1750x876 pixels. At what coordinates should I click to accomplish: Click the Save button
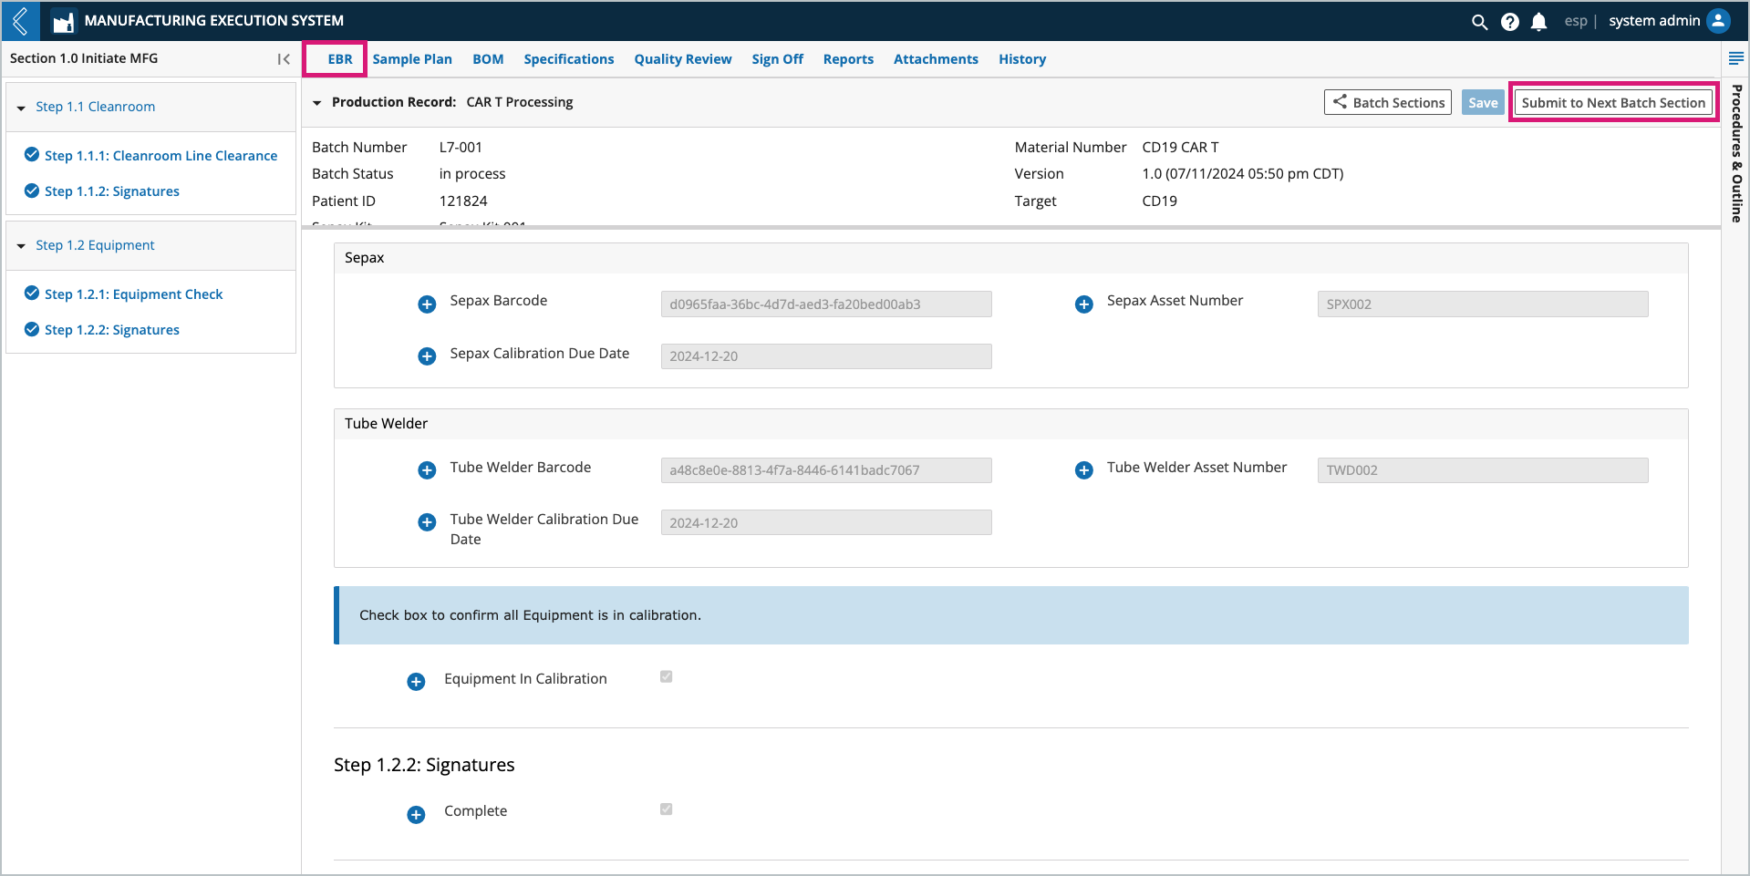[x=1483, y=102]
